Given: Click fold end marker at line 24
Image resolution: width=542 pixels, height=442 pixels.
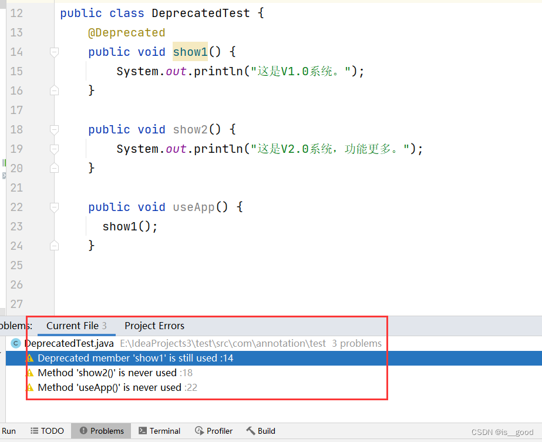Looking at the screenshot, I should [54, 246].
